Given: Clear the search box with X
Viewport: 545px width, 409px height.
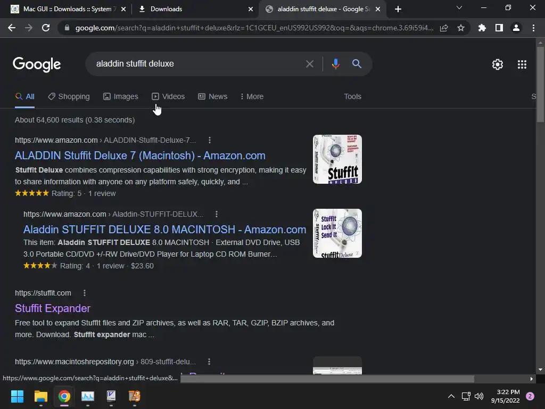Looking at the screenshot, I should [309, 64].
